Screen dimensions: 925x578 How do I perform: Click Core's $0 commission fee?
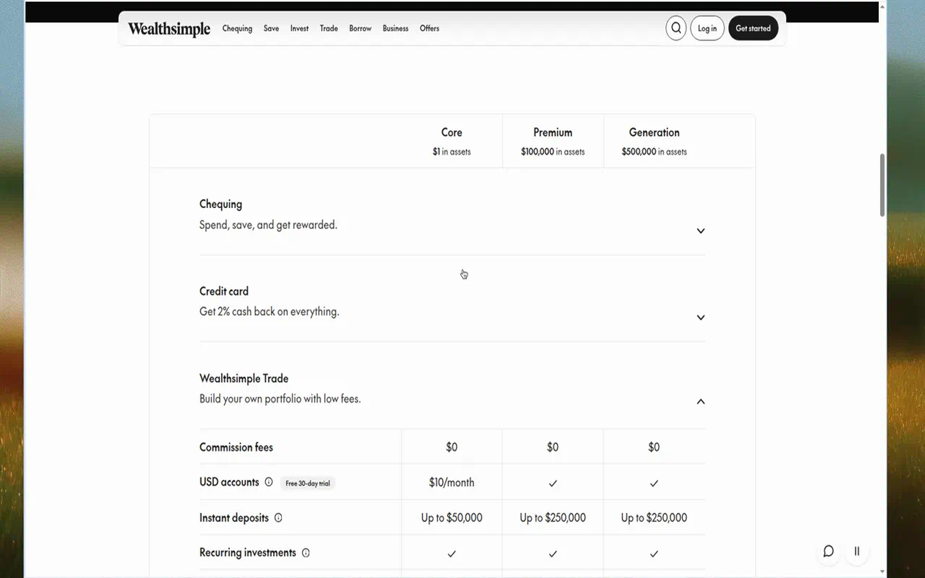click(x=452, y=447)
